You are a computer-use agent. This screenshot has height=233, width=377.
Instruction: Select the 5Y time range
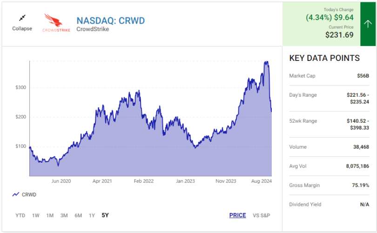(105, 215)
